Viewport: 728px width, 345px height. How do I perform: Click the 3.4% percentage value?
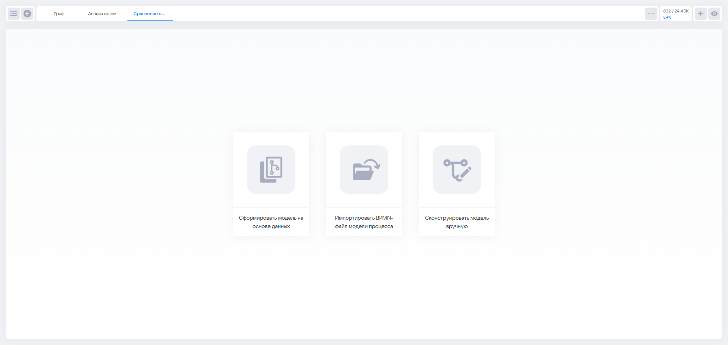(667, 17)
